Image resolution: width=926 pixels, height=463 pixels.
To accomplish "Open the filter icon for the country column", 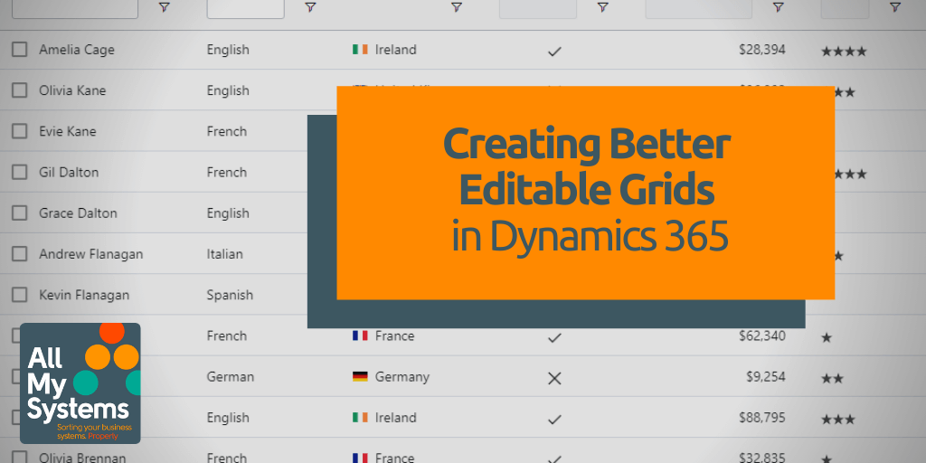I will pyautogui.click(x=457, y=7).
